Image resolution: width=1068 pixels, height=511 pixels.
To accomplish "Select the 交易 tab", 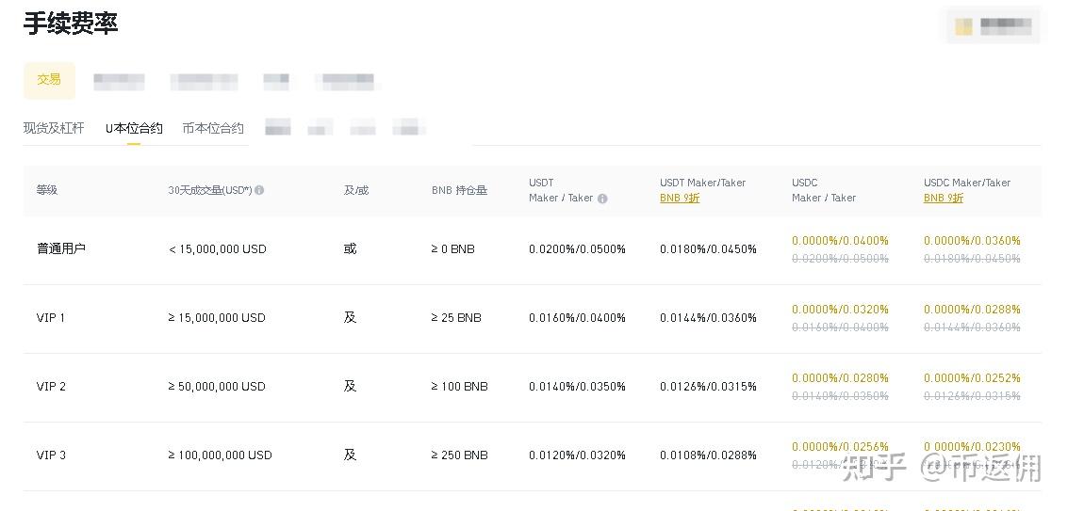I will (49, 80).
